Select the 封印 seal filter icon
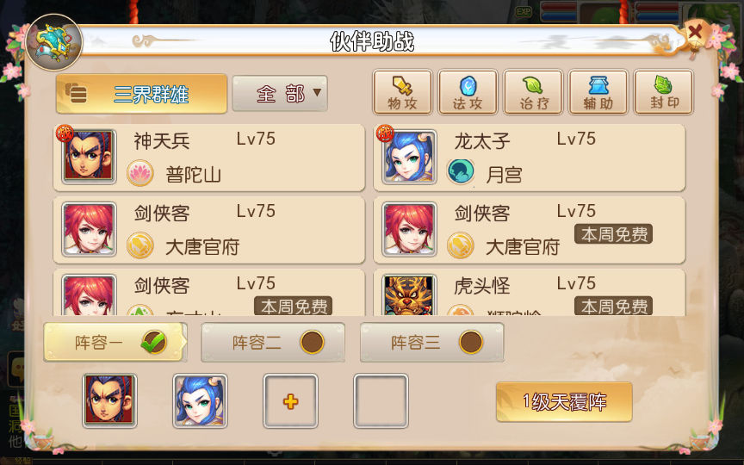This screenshot has height=465, width=744. pyautogui.click(x=663, y=92)
